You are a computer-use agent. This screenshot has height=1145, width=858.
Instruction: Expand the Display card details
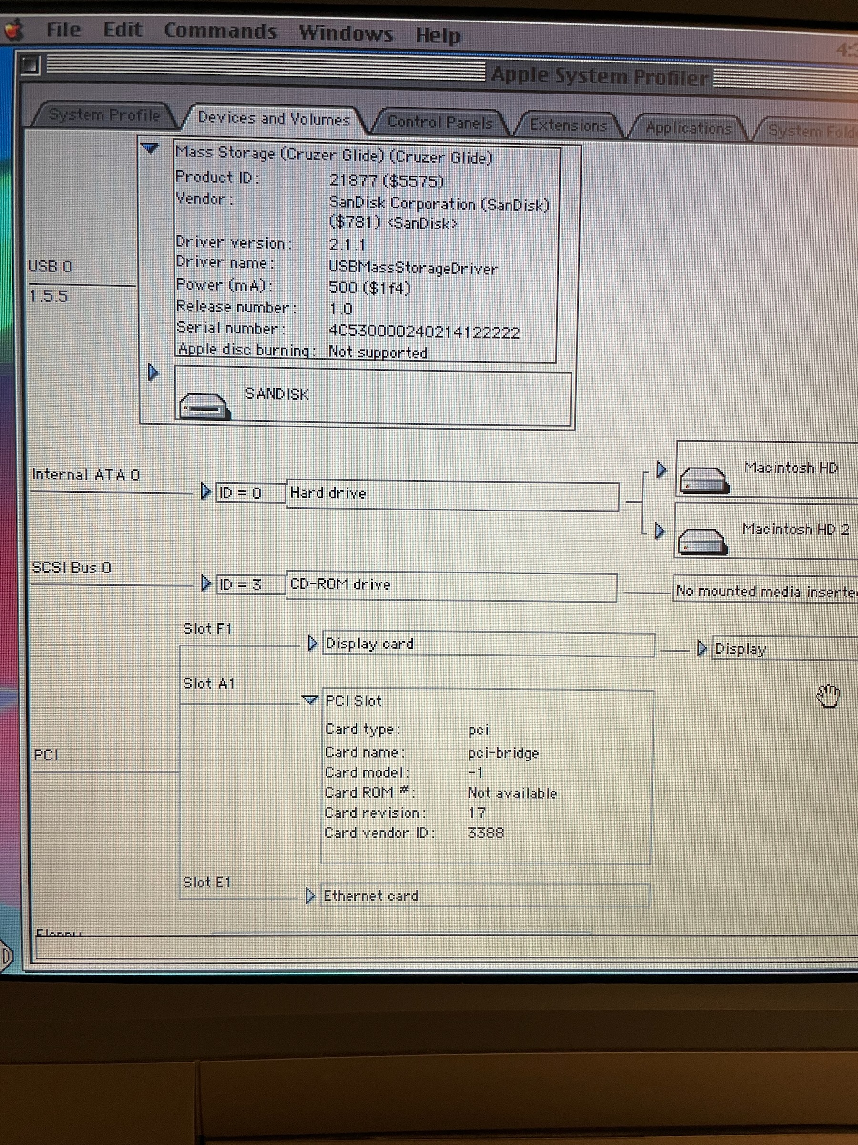(x=313, y=644)
